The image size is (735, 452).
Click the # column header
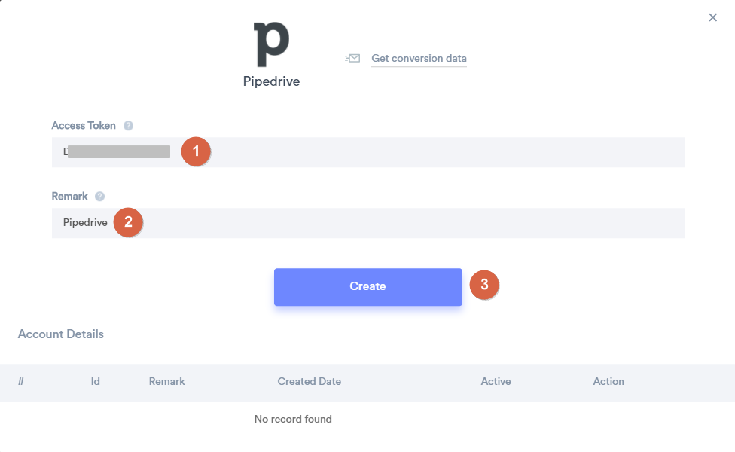[20, 381]
